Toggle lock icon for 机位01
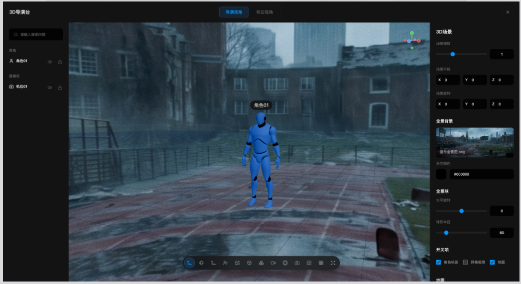This screenshot has width=521, height=284. point(60,88)
